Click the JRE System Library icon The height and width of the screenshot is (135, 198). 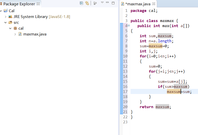tap(10, 17)
